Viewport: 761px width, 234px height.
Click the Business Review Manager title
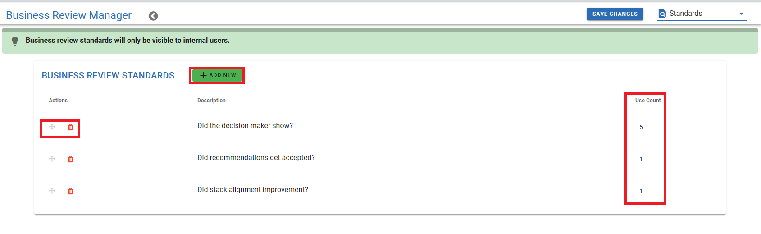pyautogui.click(x=68, y=15)
